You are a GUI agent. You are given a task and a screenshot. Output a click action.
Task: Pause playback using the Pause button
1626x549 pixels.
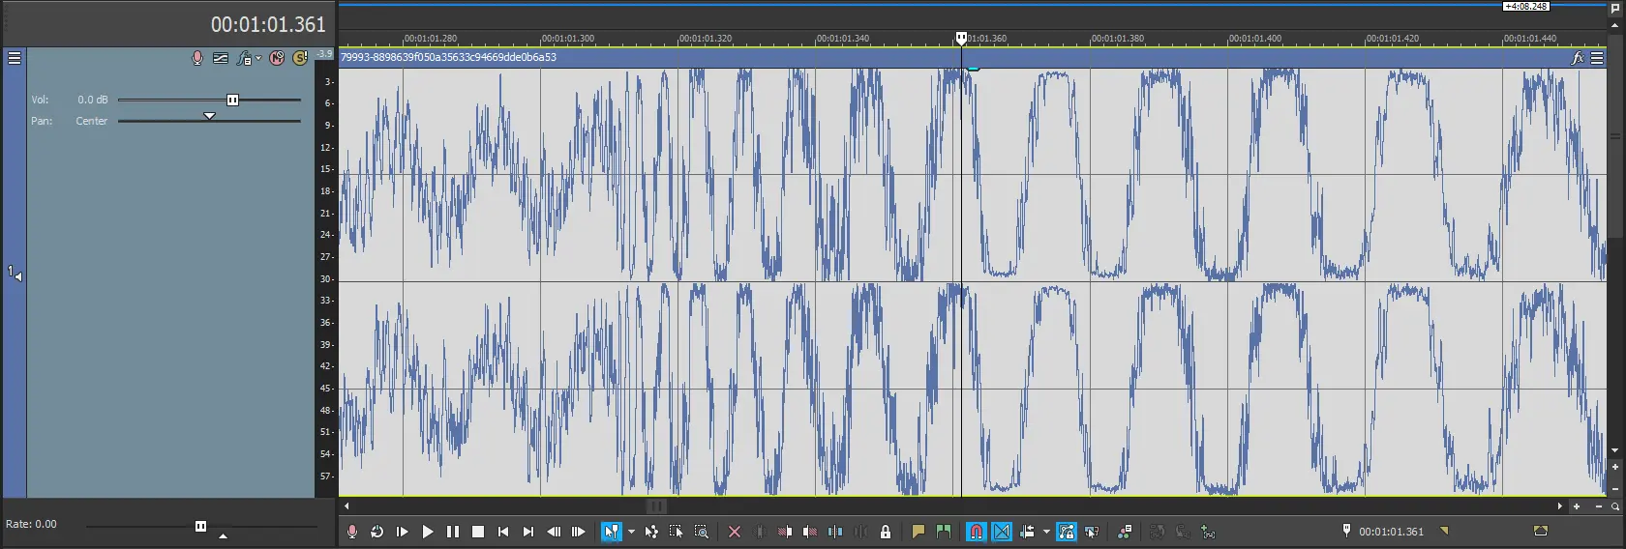click(x=452, y=532)
